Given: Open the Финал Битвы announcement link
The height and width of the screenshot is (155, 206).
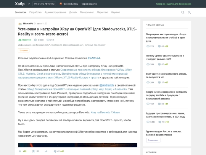Looking at the screenshot, I should (x=80, y=4).
